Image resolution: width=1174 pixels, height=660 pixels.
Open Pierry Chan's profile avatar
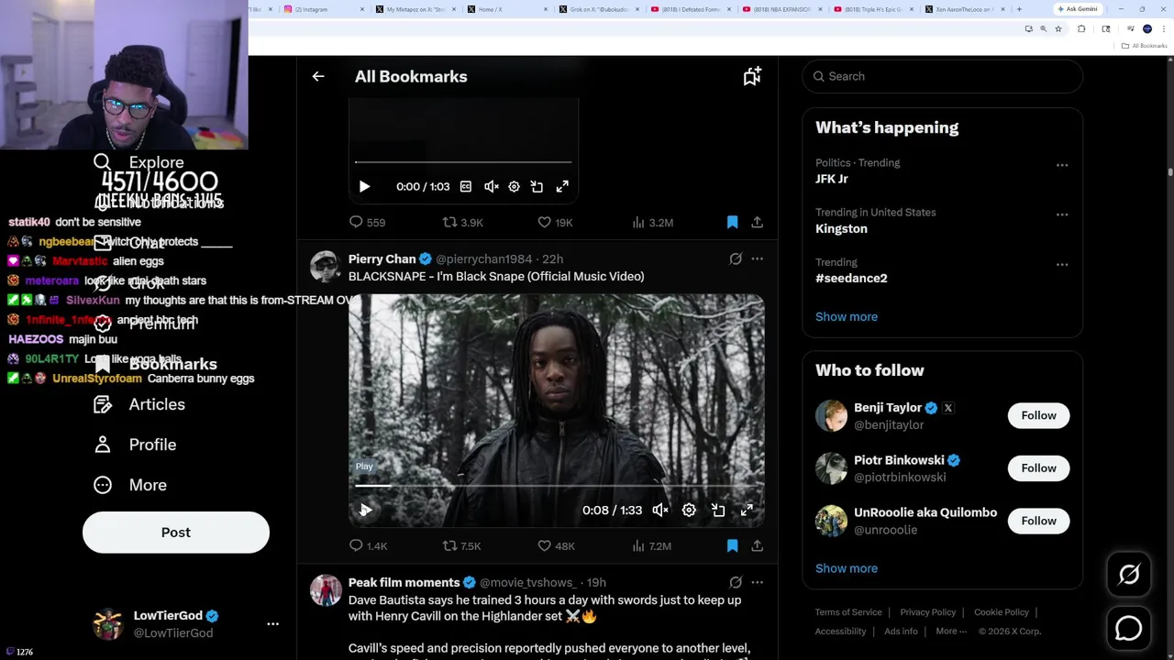(326, 267)
